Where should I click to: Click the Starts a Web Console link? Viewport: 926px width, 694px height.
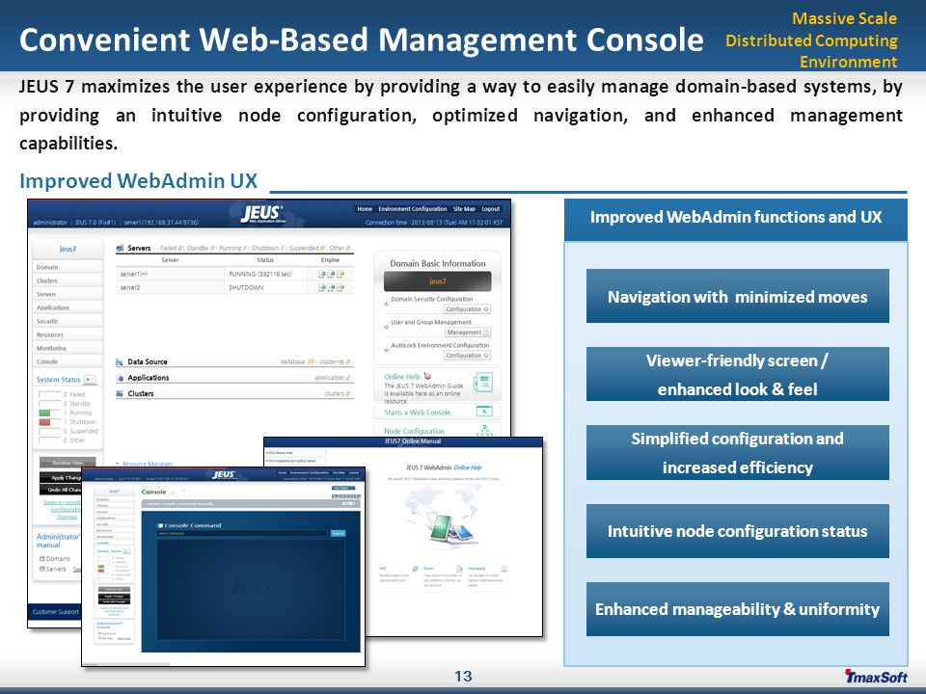[418, 413]
